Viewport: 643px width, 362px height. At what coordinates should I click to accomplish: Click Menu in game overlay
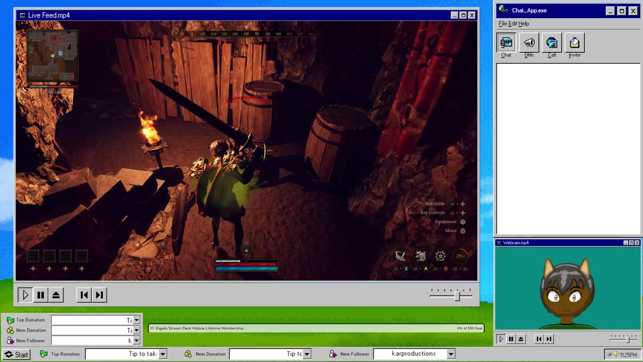coord(451,231)
